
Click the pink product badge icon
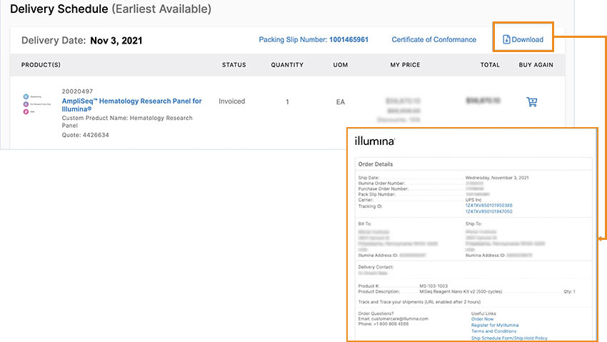[x=26, y=111]
